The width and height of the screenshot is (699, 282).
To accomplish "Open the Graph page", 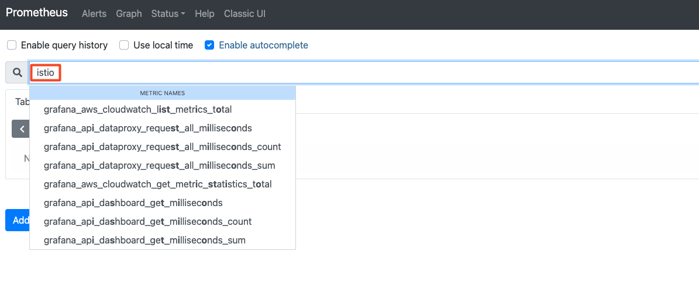I will pos(129,13).
